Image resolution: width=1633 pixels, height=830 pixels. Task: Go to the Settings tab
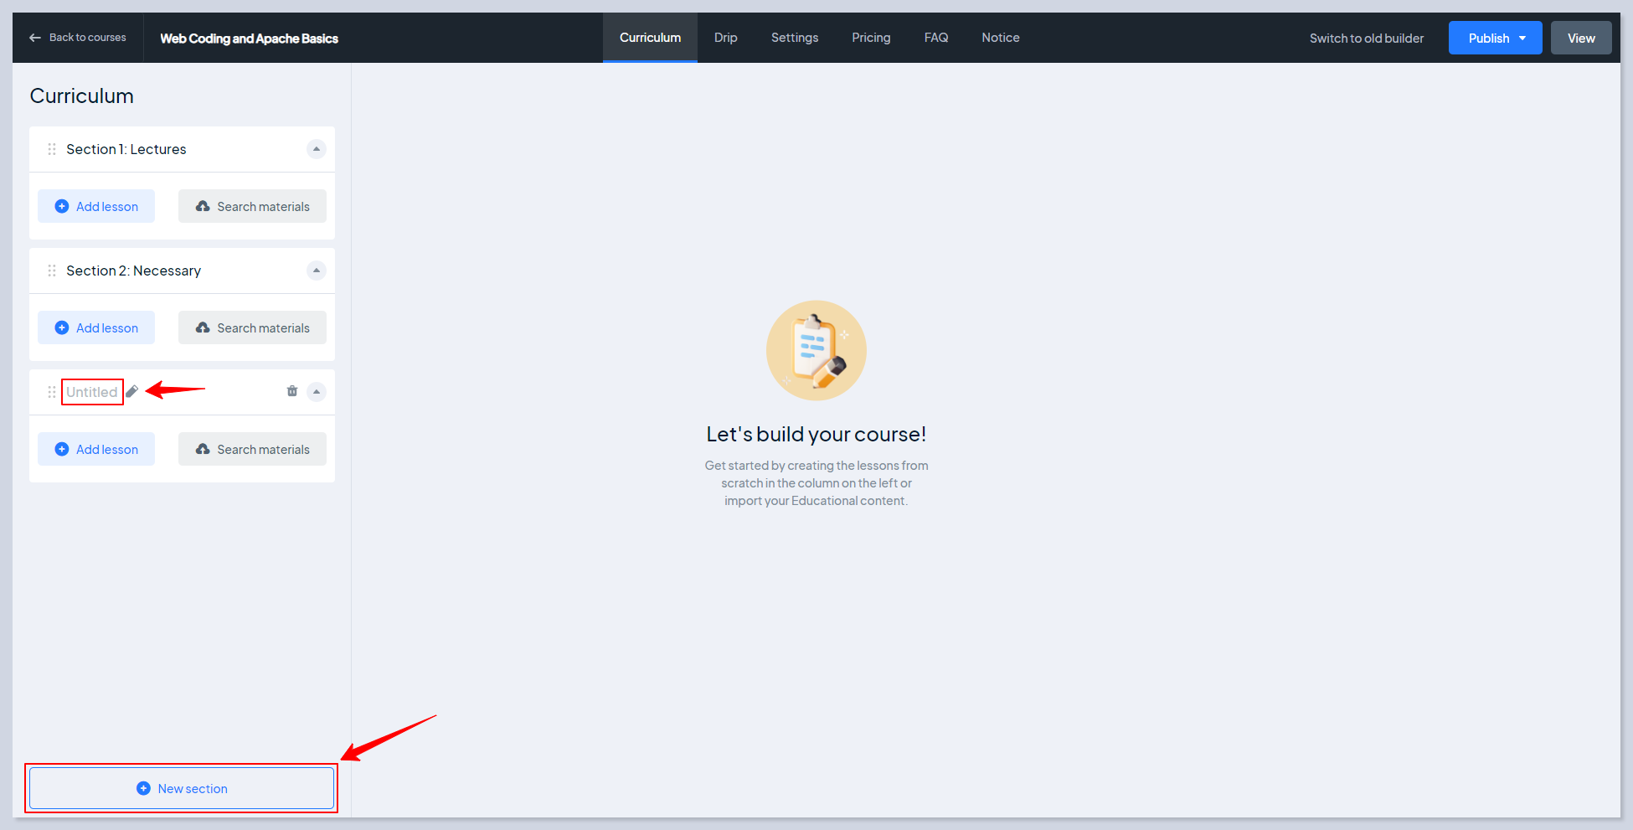pyautogui.click(x=794, y=38)
